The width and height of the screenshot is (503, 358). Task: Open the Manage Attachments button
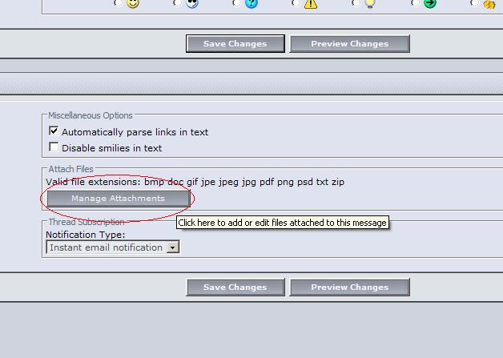coord(119,199)
